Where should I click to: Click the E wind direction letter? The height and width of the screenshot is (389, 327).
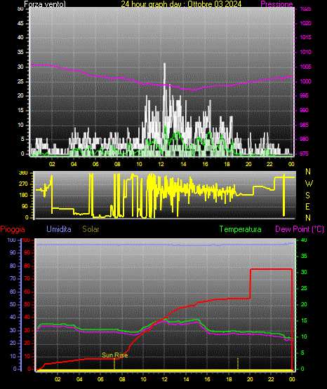tap(307, 206)
